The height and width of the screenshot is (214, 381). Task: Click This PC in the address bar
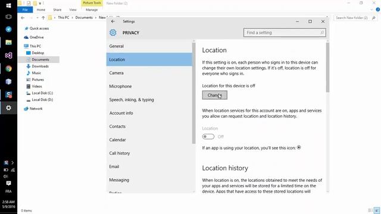(64, 17)
